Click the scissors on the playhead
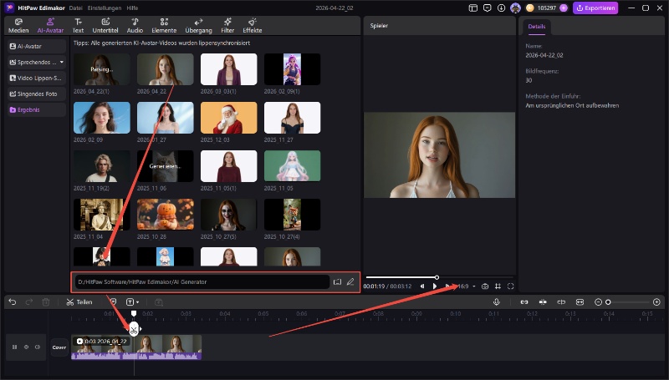The width and height of the screenshot is (669, 380). pos(134,329)
